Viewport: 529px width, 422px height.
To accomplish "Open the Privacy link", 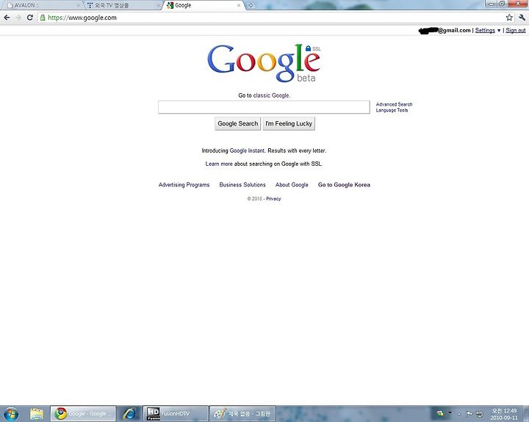I will [273, 199].
